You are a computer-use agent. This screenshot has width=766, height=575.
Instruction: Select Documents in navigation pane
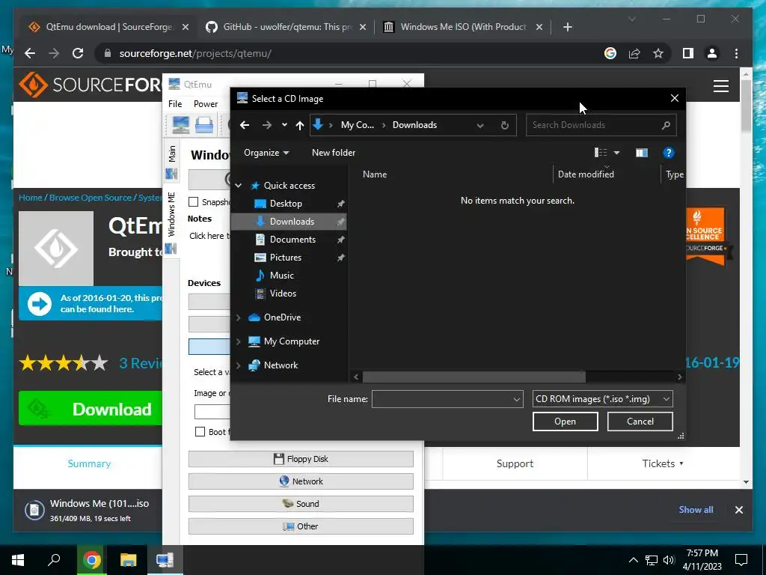pyautogui.click(x=292, y=240)
